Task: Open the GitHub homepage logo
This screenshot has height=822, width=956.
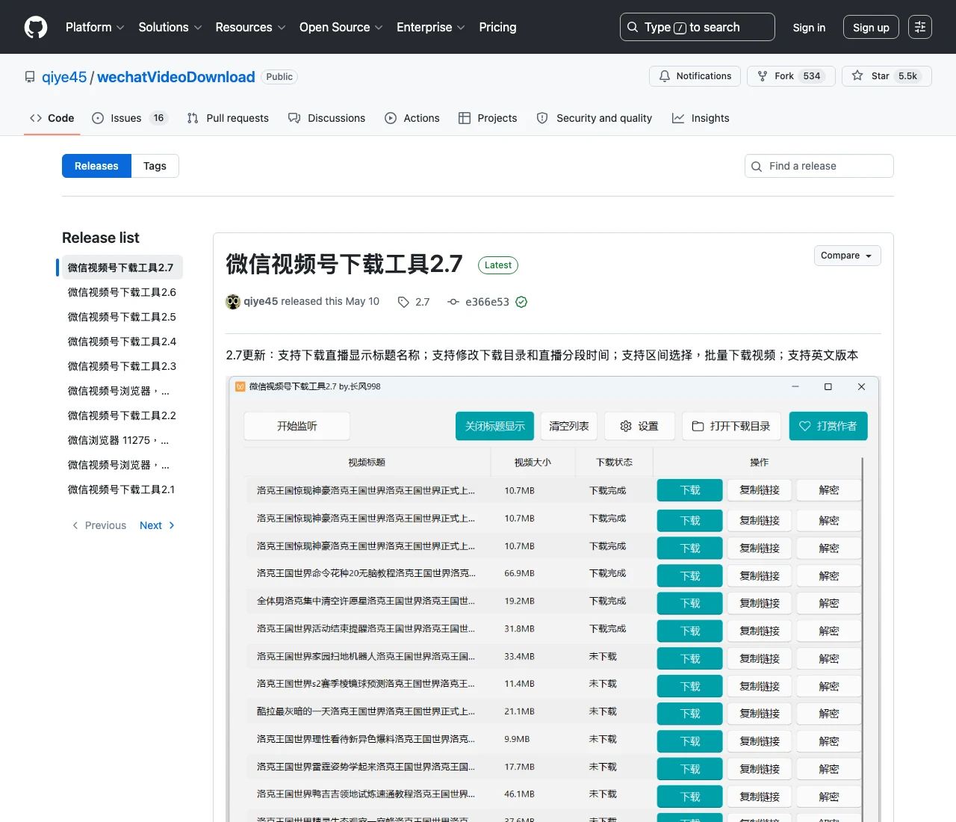Action: (36, 27)
